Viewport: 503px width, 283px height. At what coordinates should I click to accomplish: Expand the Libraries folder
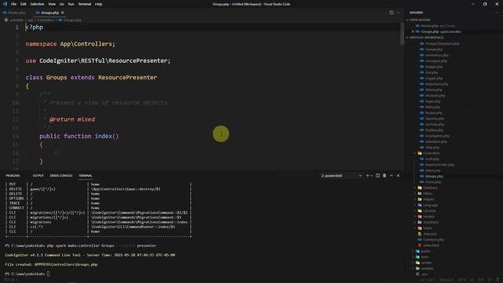click(x=430, y=211)
